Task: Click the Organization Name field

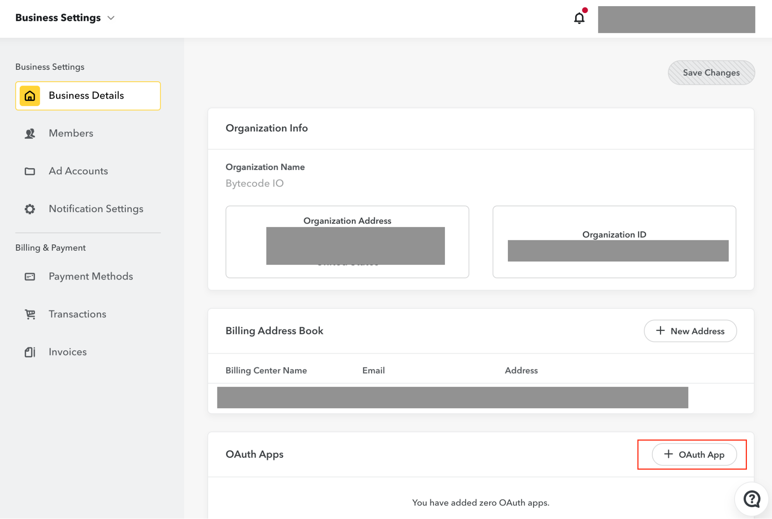Action: pos(255,184)
